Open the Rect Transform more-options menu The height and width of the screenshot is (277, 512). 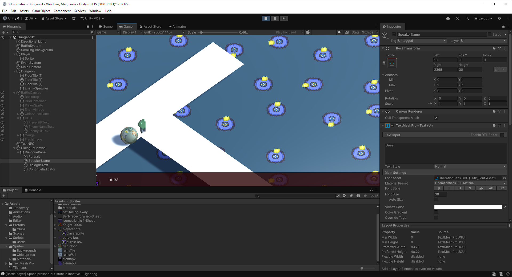click(505, 48)
